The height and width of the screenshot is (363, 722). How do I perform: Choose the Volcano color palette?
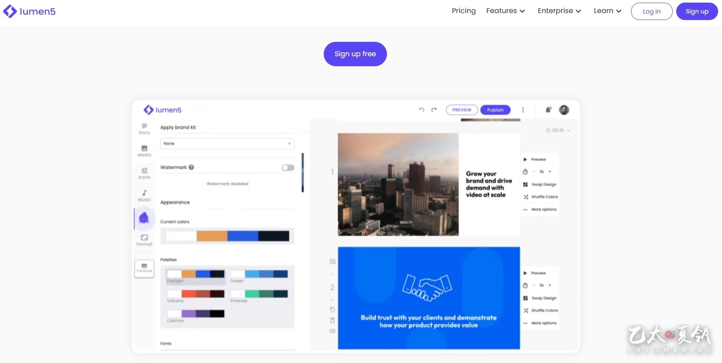(195, 296)
